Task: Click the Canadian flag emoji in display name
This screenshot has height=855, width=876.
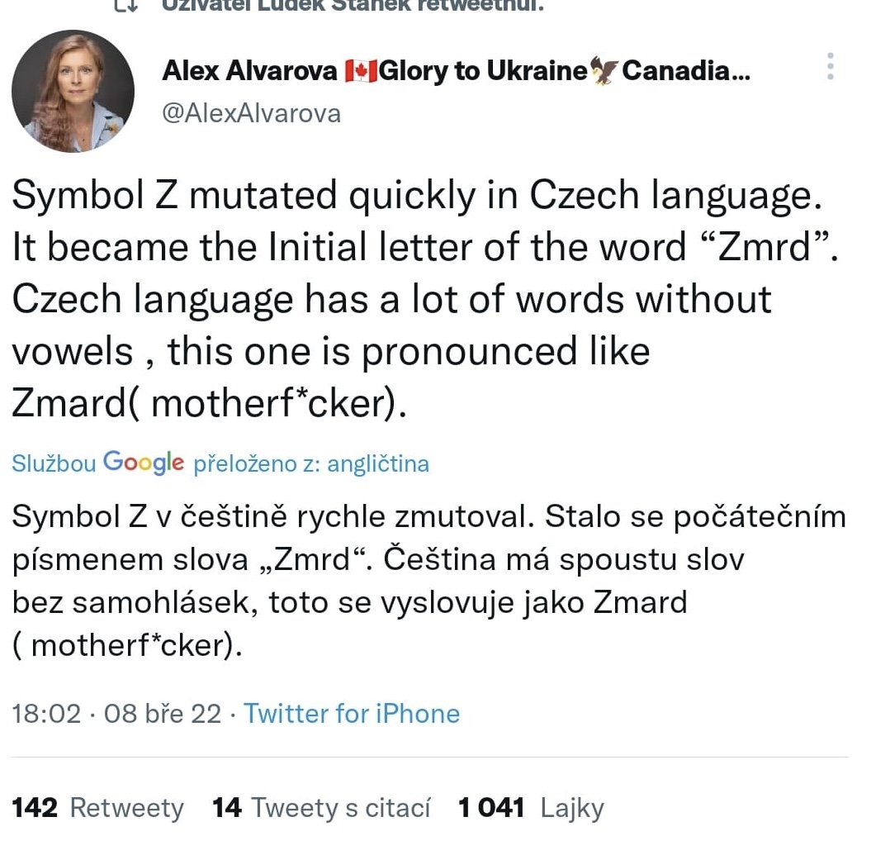Action: 359,71
